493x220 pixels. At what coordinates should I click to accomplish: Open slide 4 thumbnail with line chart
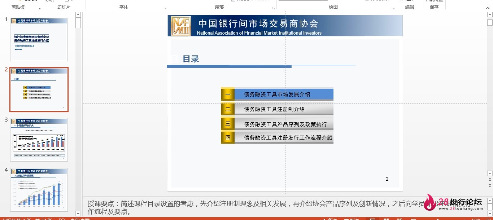pos(39,189)
